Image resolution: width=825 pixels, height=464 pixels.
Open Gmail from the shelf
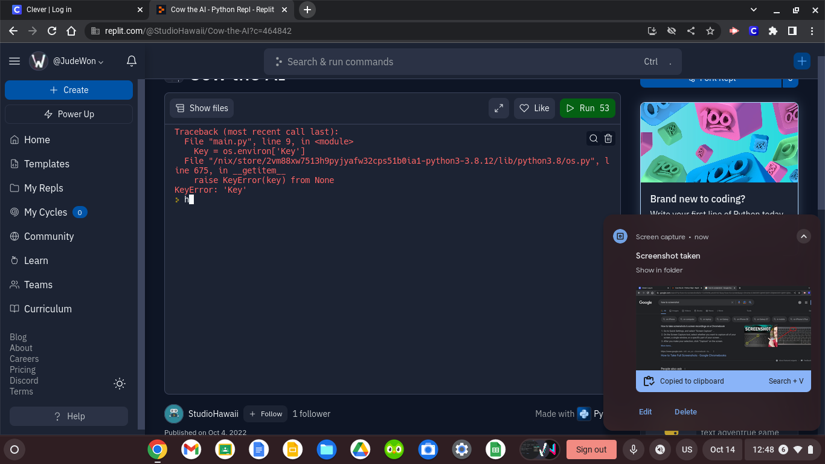click(x=191, y=449)
